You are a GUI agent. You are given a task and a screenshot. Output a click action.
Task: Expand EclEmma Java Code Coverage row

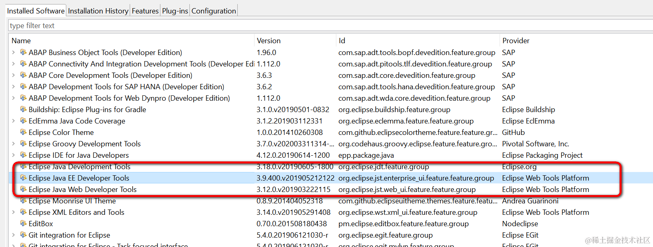[x=14, y=121]
